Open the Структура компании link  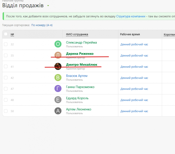[x=131, y=16]
